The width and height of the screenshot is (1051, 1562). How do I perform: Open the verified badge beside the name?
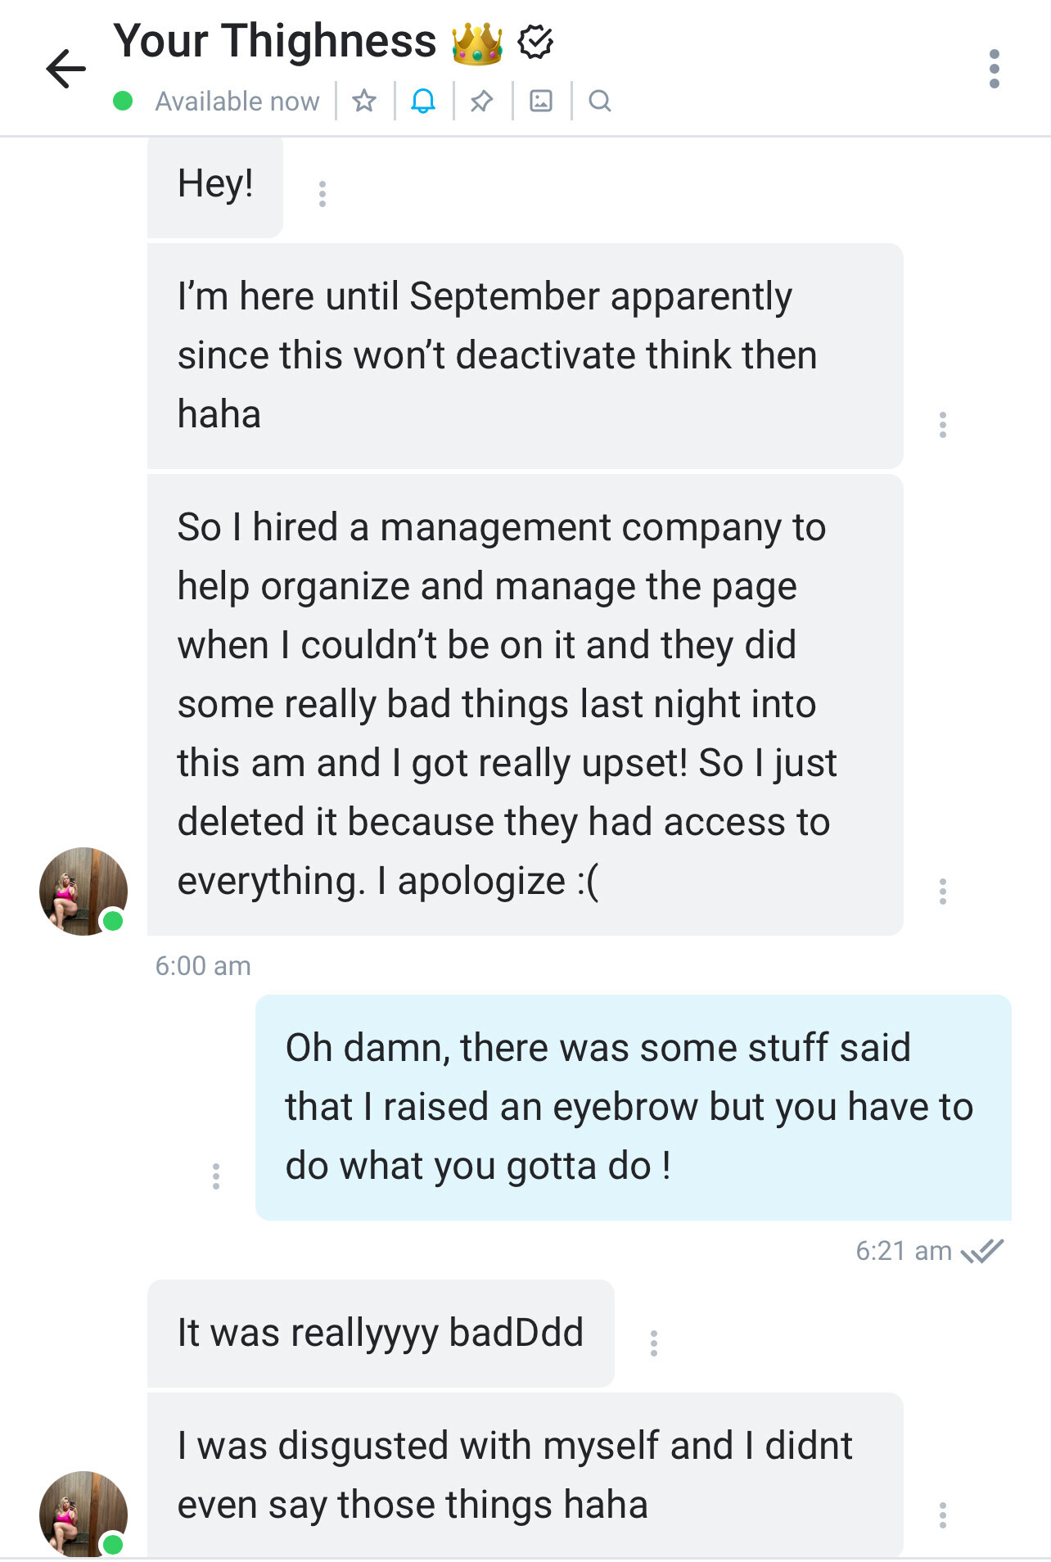[536, 42]
